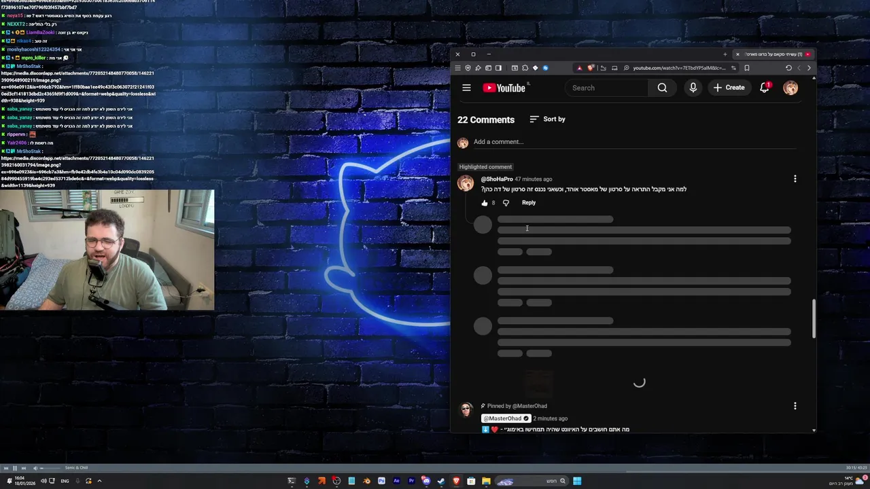Viewport: 870px width, 489px height.
Task: Click the '2 minutes ago' timestamp
Action: (x=551, y=418)
